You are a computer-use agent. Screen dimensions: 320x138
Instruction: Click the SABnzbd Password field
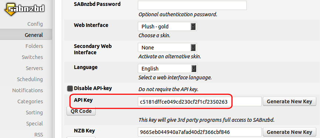[x=192, y=5]
